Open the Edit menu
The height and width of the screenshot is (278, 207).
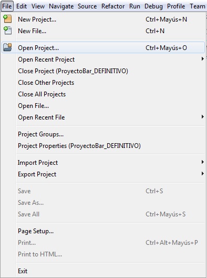pos(22,6)
